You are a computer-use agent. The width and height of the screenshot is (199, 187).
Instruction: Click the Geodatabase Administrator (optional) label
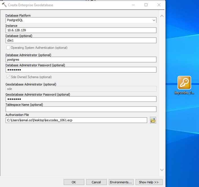pos(31,84)
